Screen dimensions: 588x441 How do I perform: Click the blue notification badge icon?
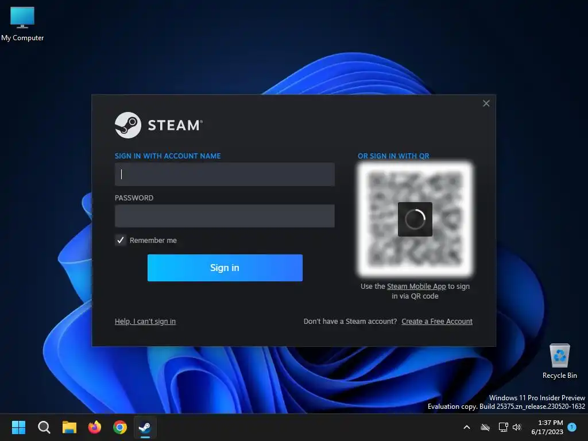pyautogui.click(x=572, y=427)
